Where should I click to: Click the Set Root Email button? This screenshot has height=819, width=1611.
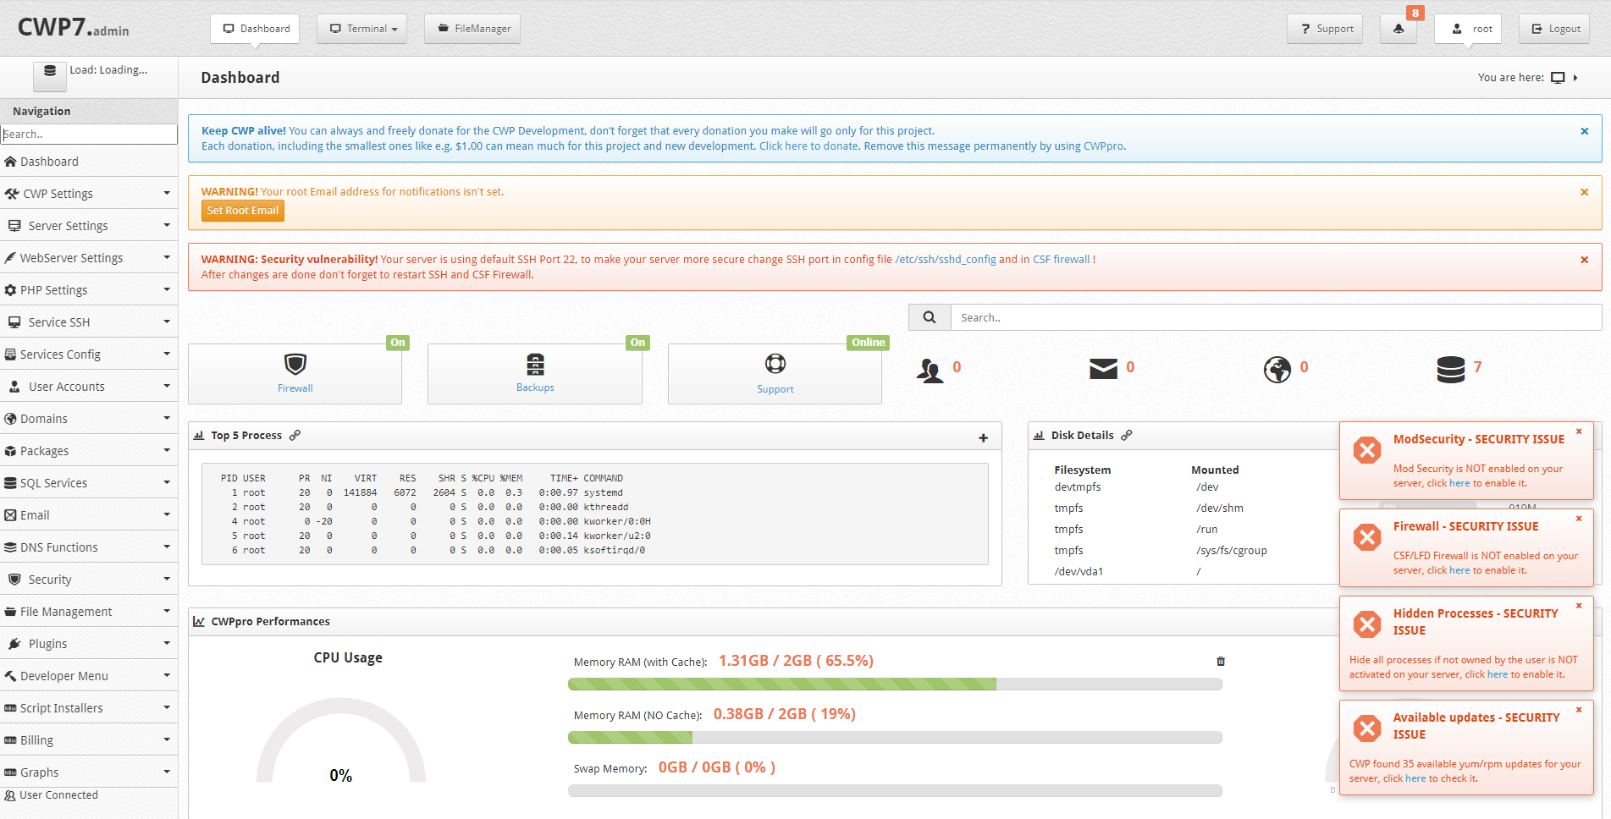243,211
